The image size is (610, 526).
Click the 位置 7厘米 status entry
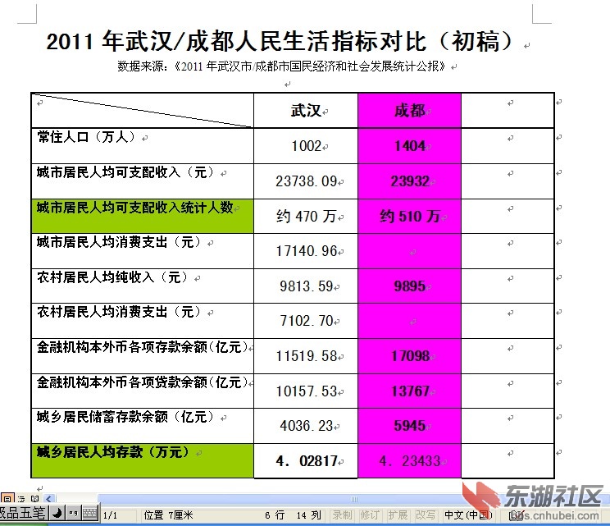pos(168,515)
